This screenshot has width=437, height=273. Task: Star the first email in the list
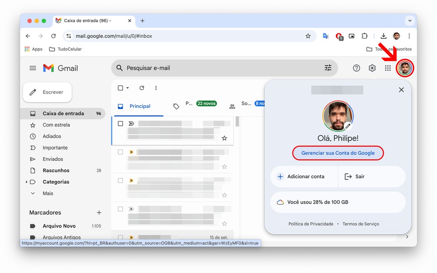[224, 138]
